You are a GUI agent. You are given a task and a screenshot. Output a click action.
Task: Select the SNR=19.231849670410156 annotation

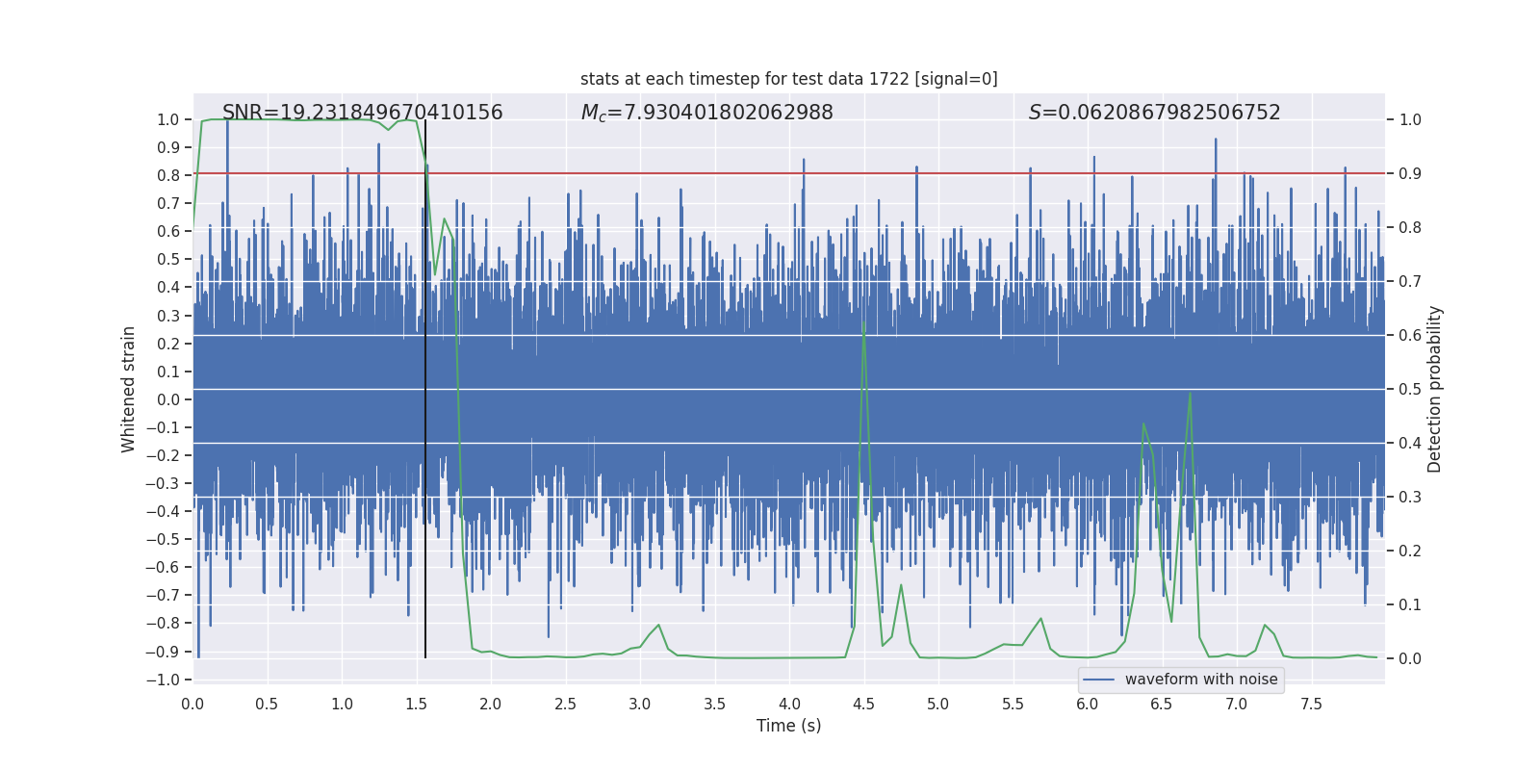coord(363,113)
